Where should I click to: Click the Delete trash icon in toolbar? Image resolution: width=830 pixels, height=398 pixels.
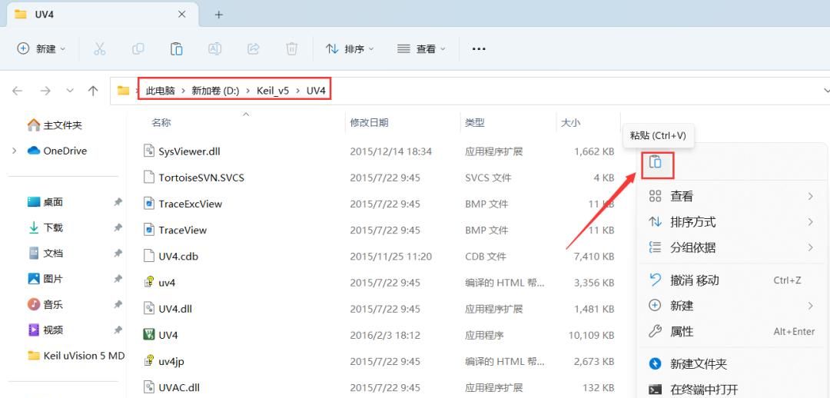pyautogui.click(x=292, y=48)
